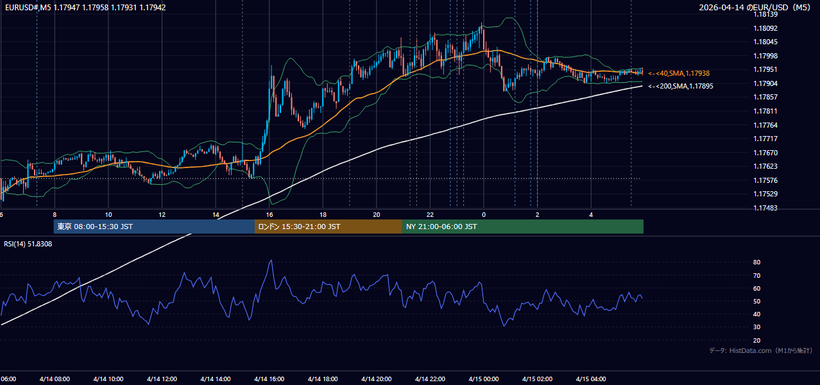Viewport: 820px width, 385px height.
Task: Click price axis value 1.17904
Action: pyautogui.click(x=765, y=83)
